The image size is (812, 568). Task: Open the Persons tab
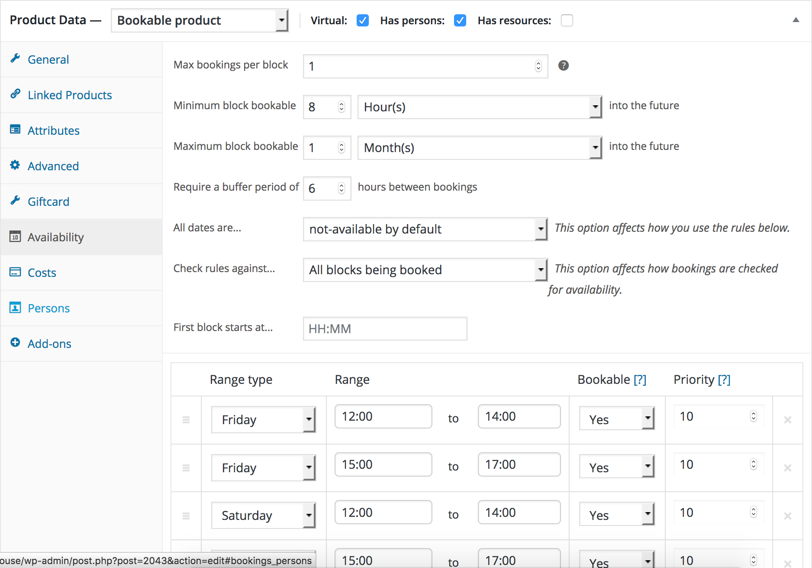click(81, 308)
